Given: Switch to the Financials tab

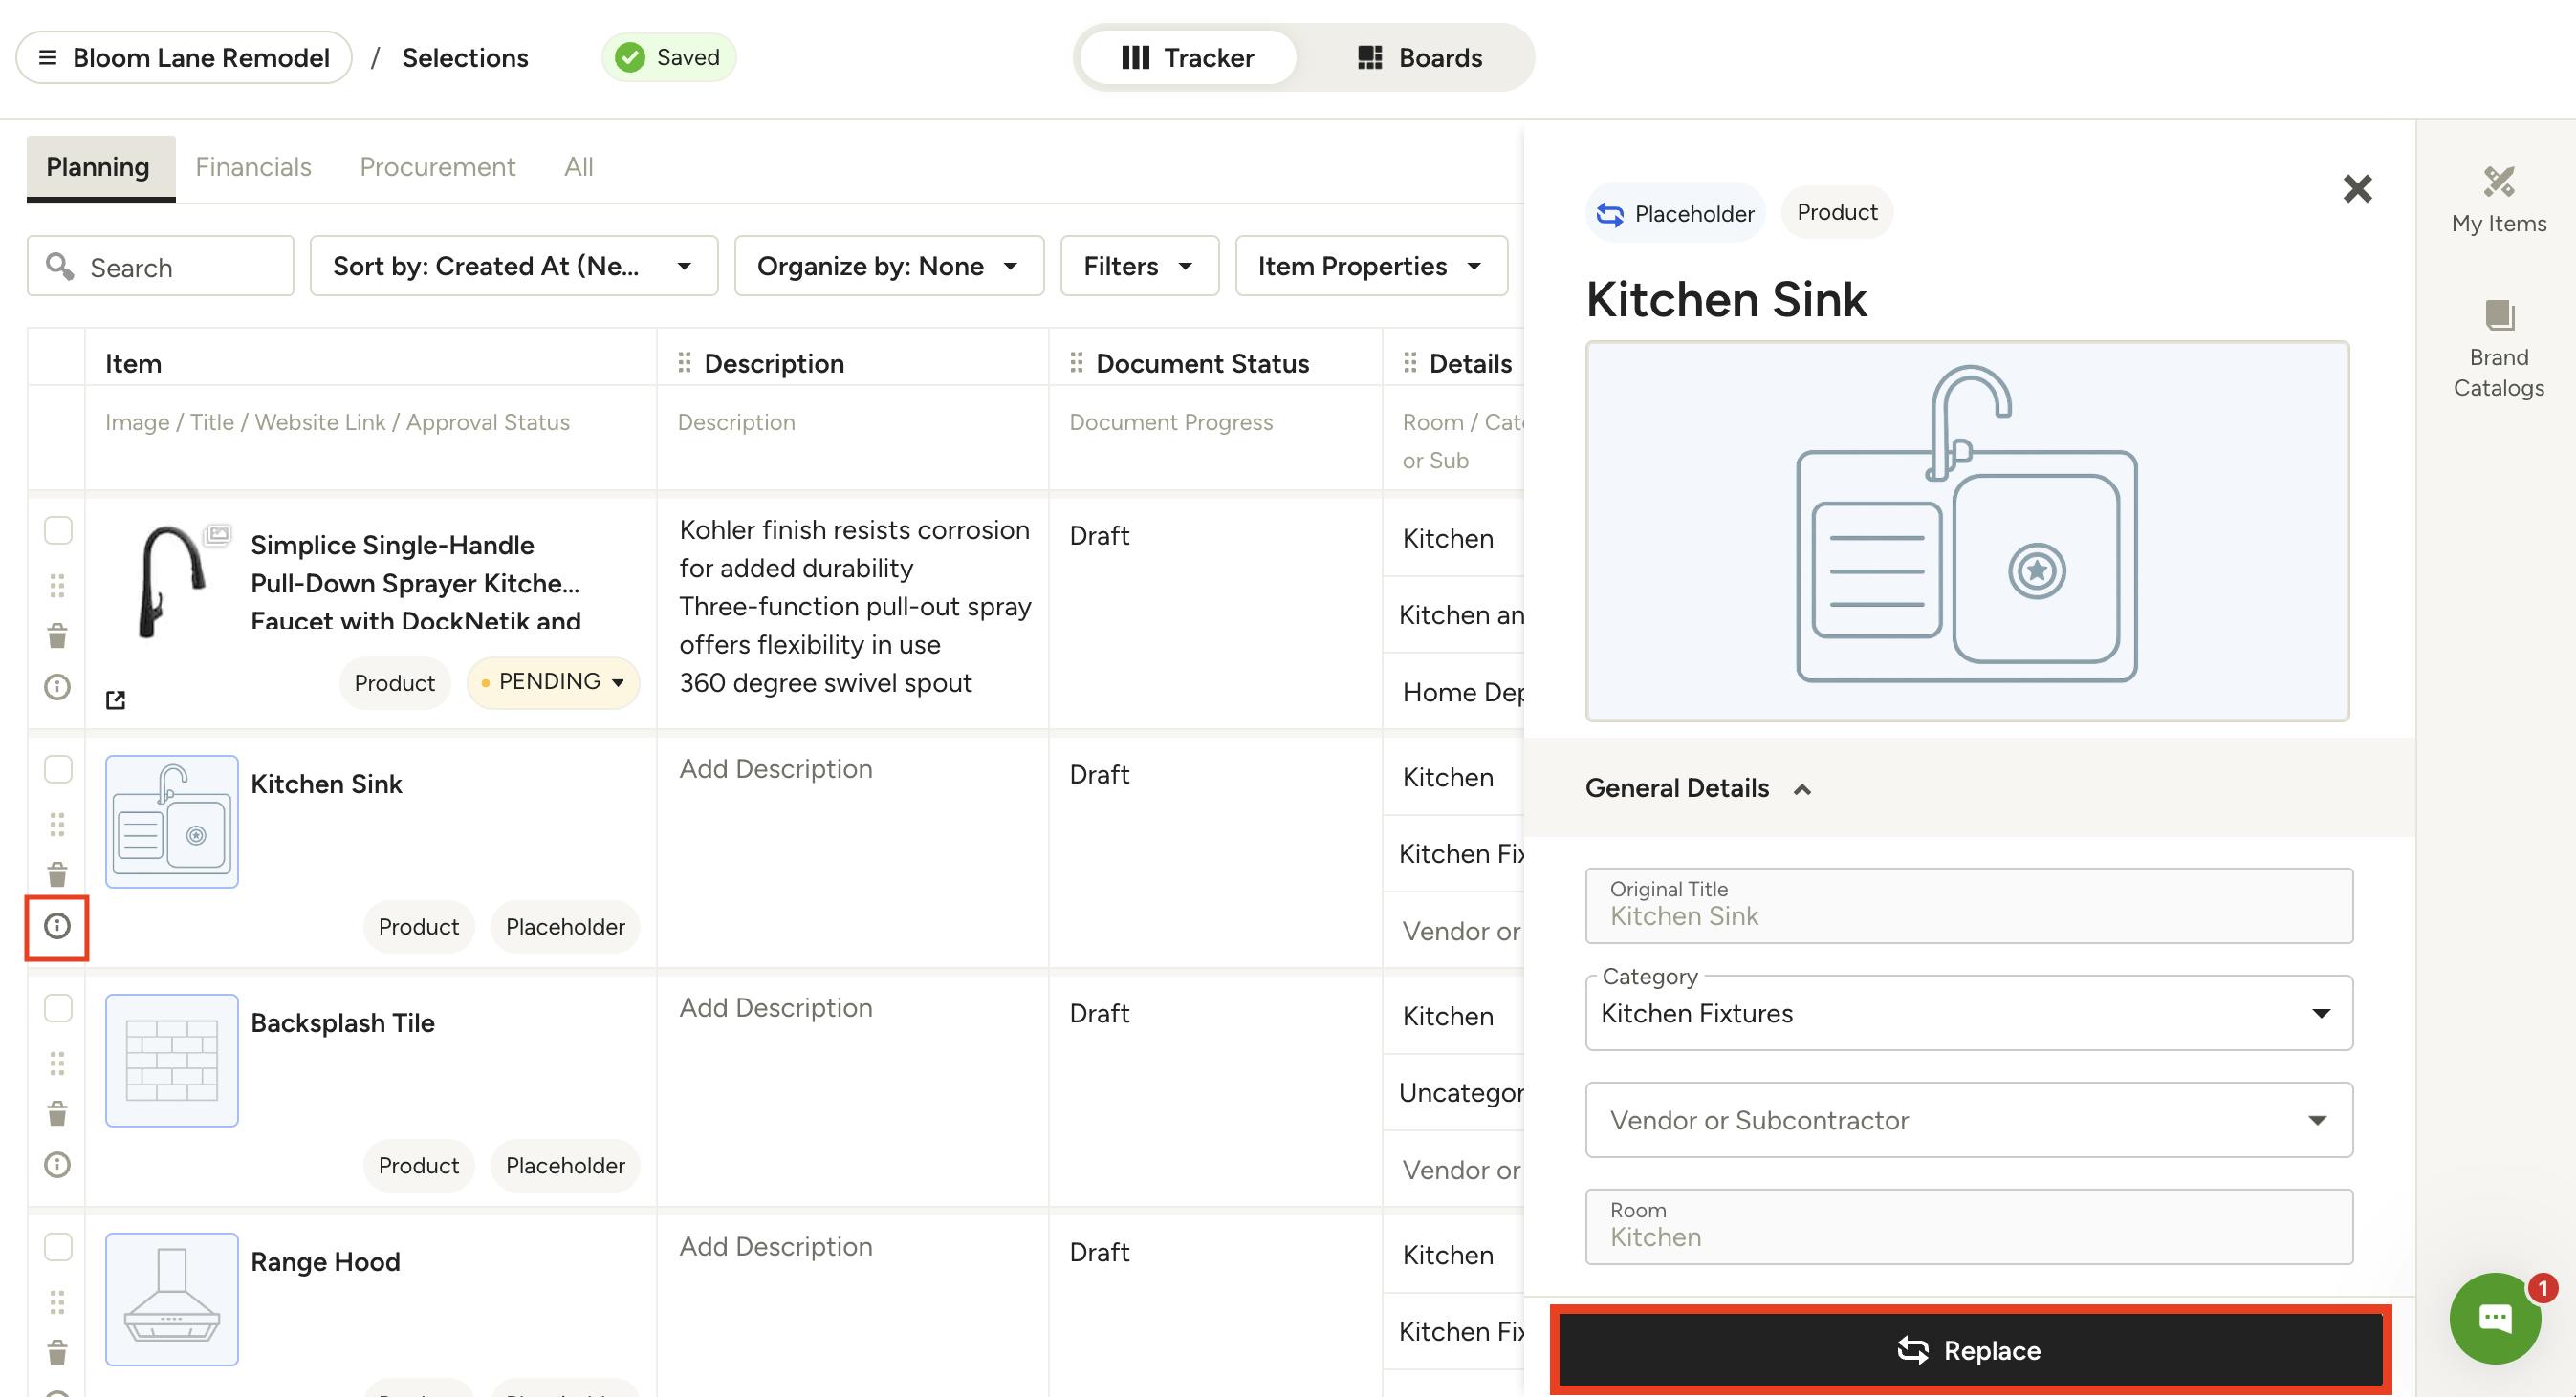Looking at the screenshot, I should (x=253, y=167).
